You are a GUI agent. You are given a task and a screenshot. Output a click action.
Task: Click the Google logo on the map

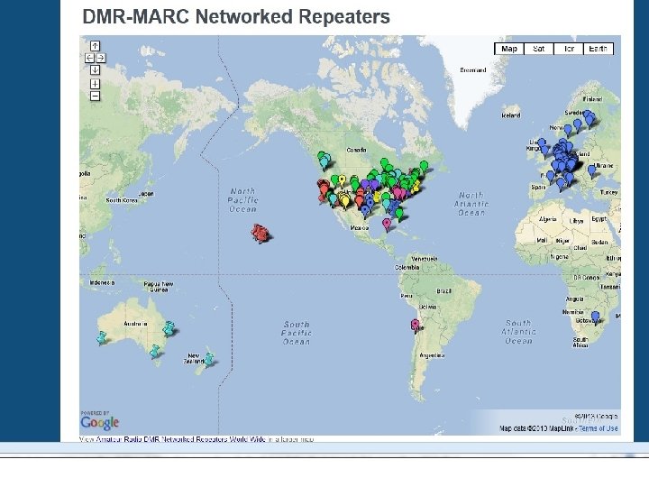point(100,422)
